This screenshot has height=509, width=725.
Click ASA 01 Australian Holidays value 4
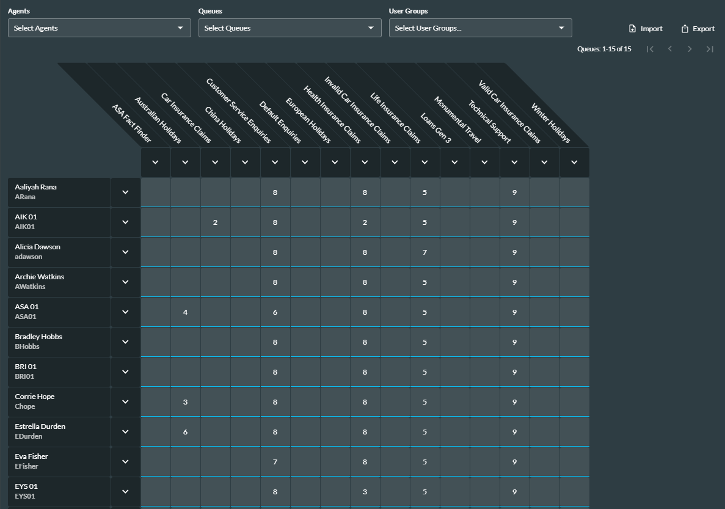186,312
